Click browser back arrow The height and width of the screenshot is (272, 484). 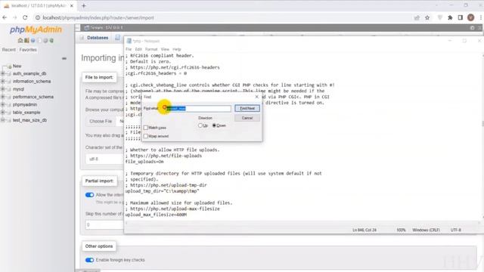[5, 17]
